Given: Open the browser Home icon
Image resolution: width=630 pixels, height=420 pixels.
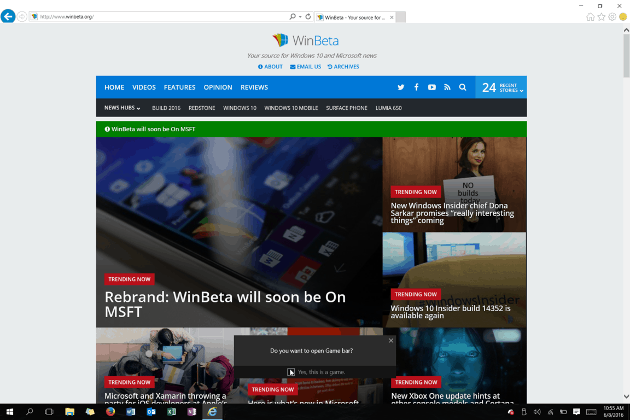Looking at the screenshot, I should [590, 17].
